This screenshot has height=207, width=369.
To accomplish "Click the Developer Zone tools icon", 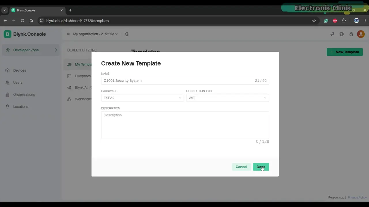I will click(x=7, y=50).
